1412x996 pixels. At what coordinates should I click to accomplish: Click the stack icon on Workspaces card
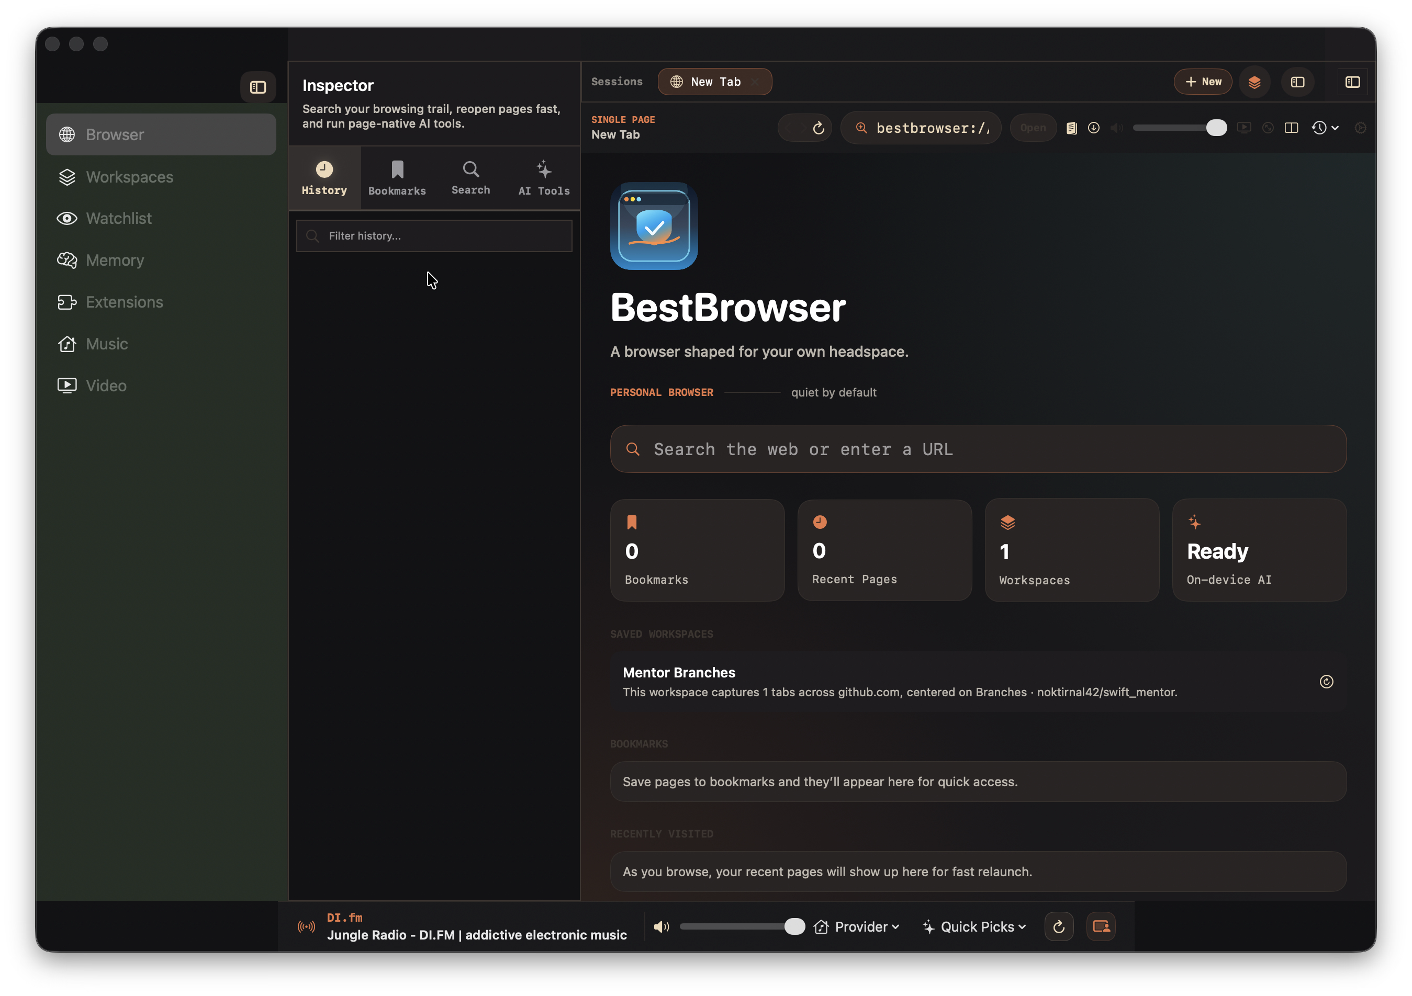tap(1007, 523)
